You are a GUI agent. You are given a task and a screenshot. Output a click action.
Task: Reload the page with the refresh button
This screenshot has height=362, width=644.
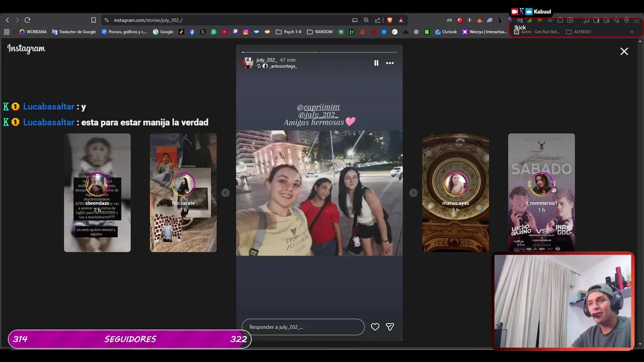point(27,20)
